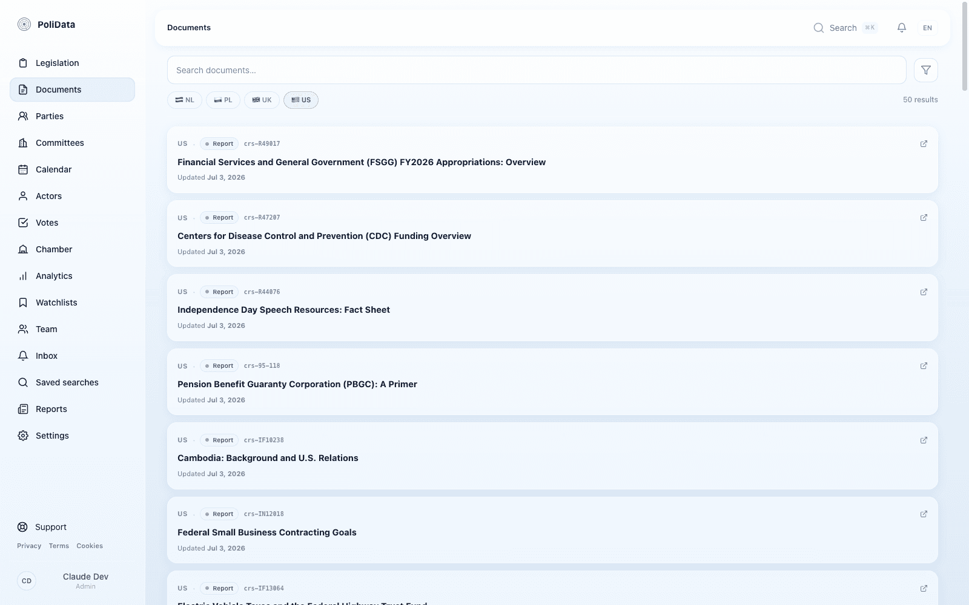This screenshot has height=605, width=969.
Task: Click the crs-IN12018 document ID
Action: pyautogui.click(x=264, y=514)
